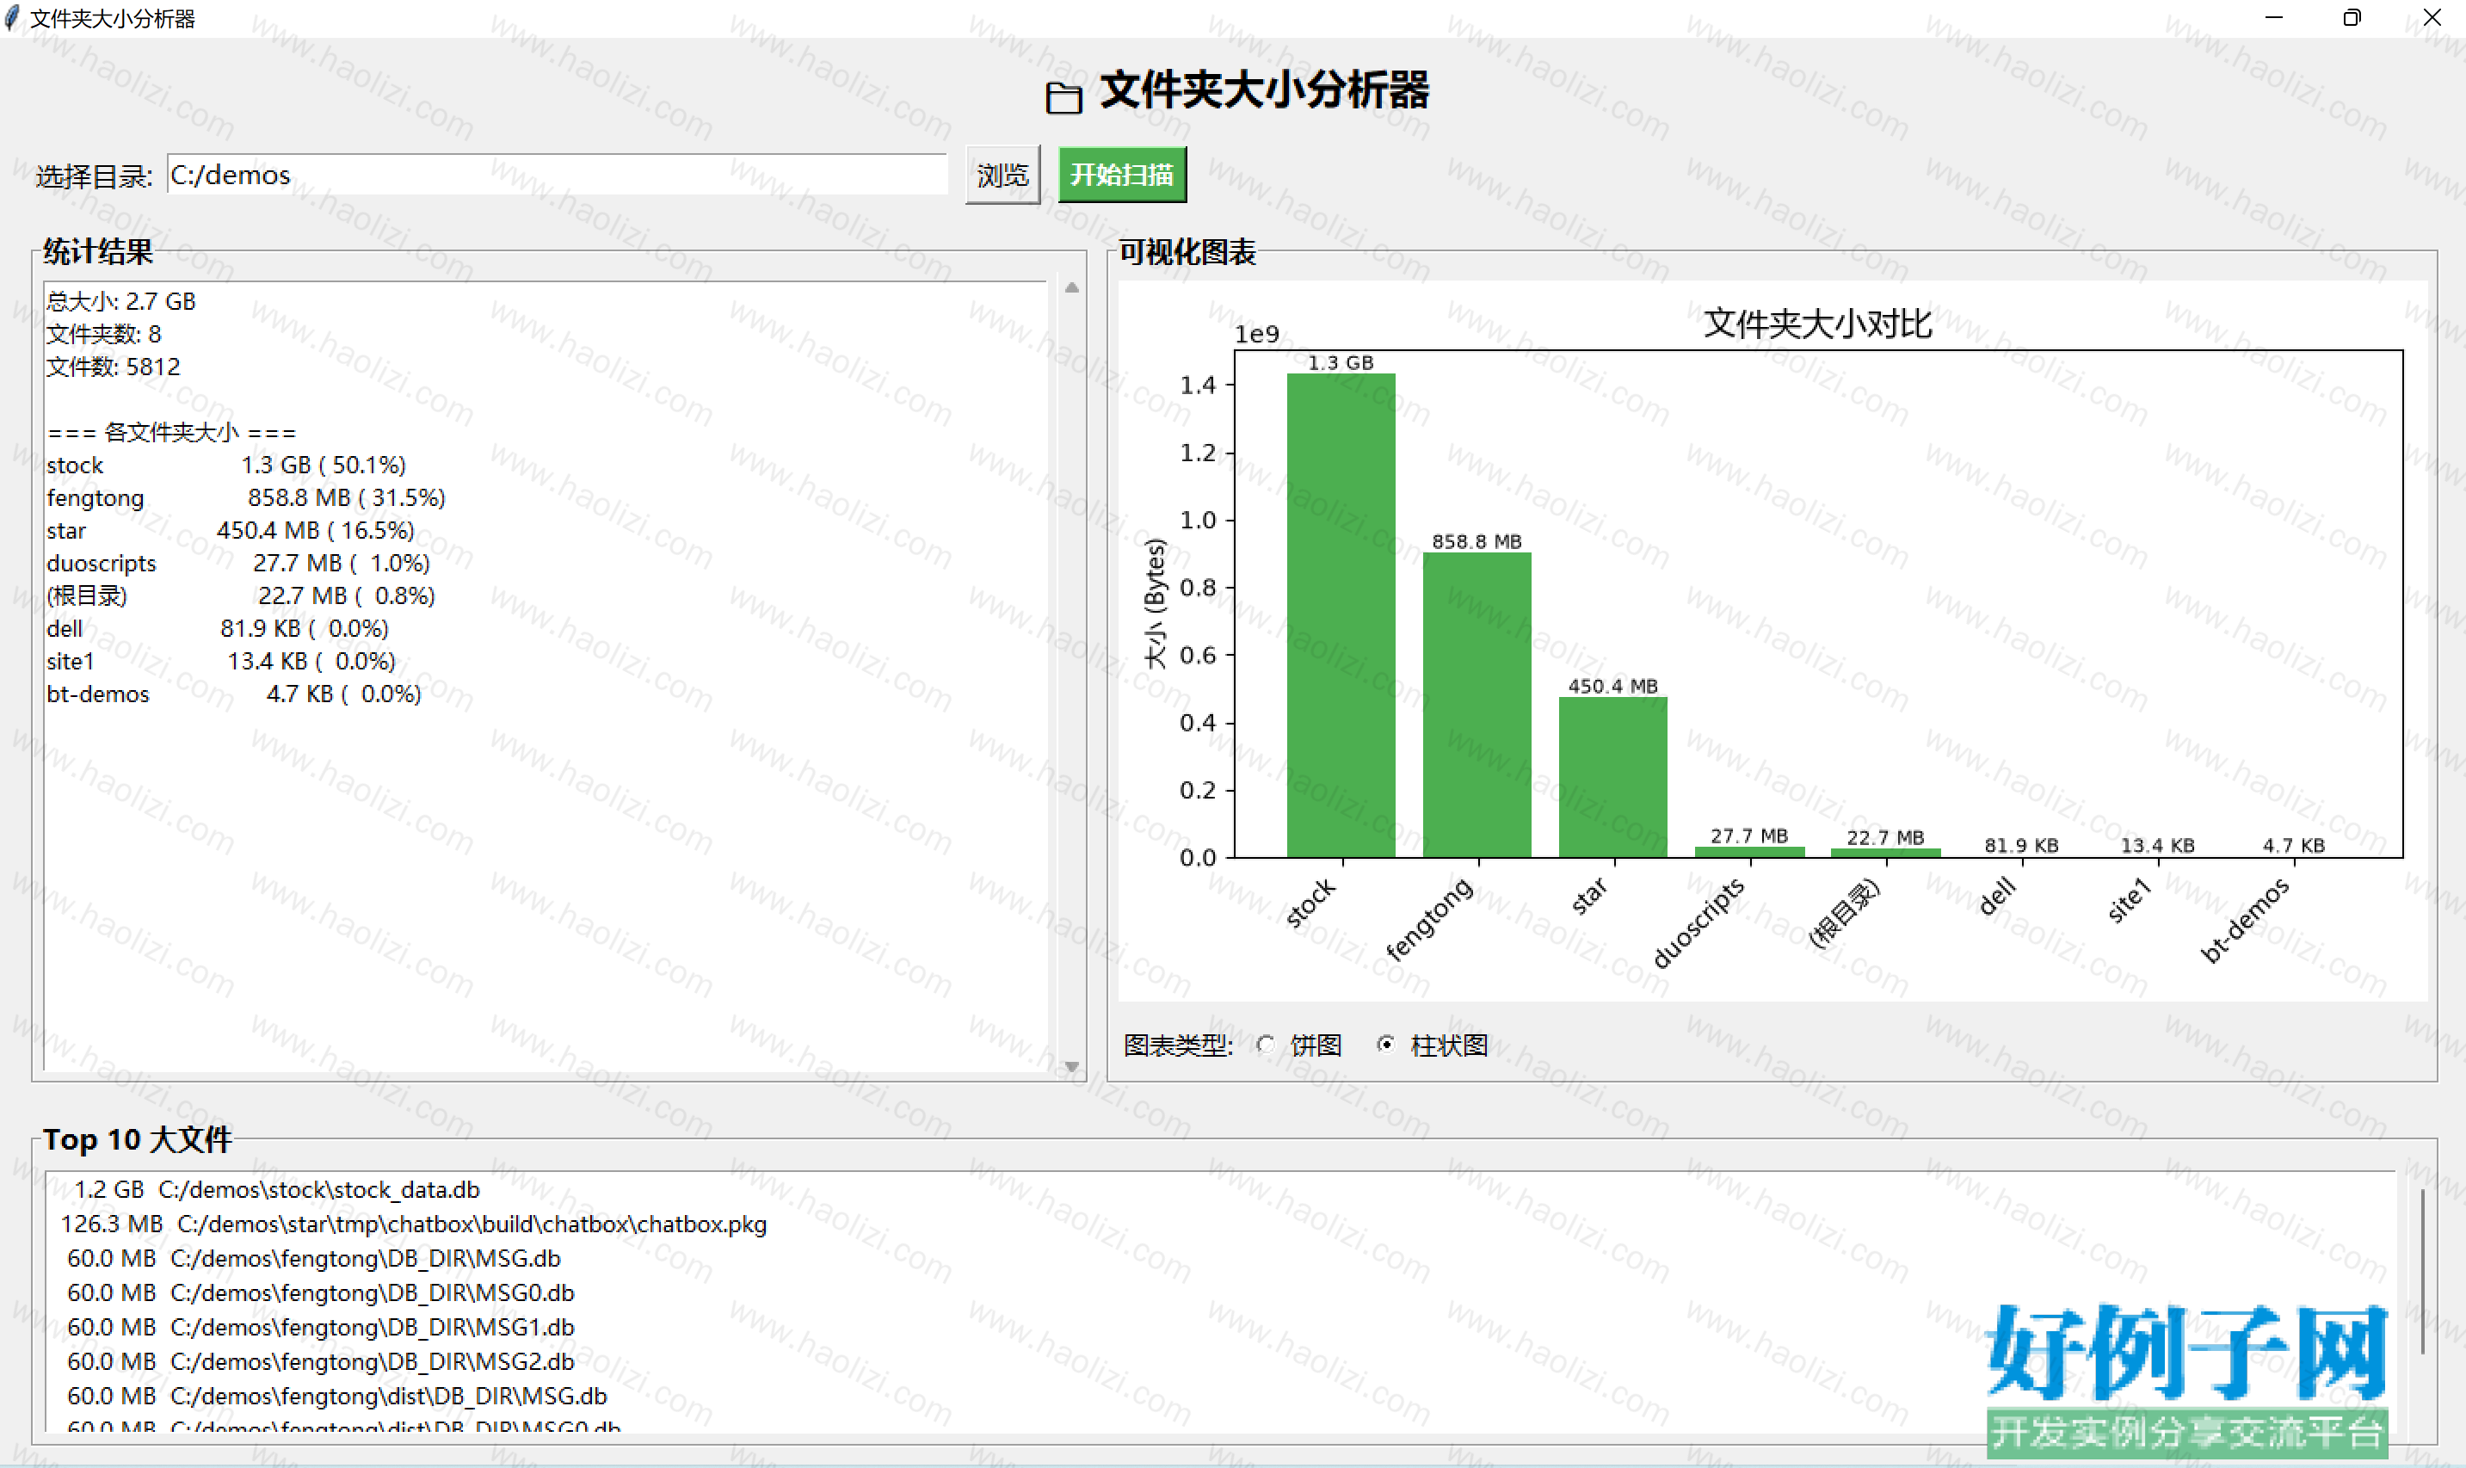Click the fengtong bar in the chart
Viewport: 2466px width, 1468px height.
point(1476,705)
